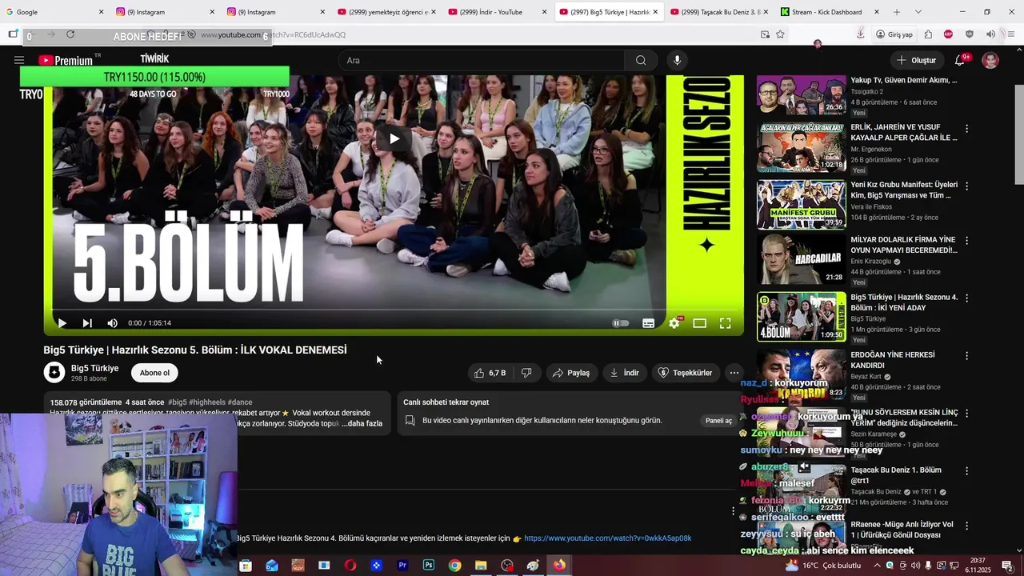Image resolution: width=1024 pixels, height=576 pixels.
Task: Click the Giriş yap sign-in button
Action: [x=894, y=34]
